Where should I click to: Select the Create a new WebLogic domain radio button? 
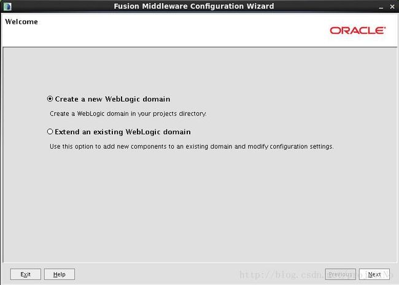(x=50, y=99)
